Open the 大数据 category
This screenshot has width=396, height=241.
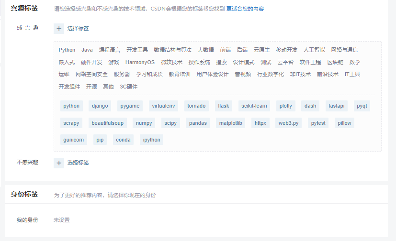click(x=205, y=50)
